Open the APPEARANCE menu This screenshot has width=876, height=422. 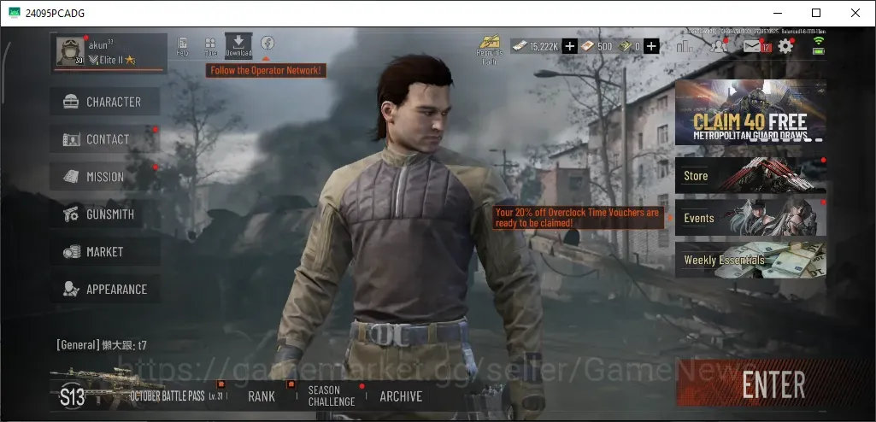pos(105,289)
